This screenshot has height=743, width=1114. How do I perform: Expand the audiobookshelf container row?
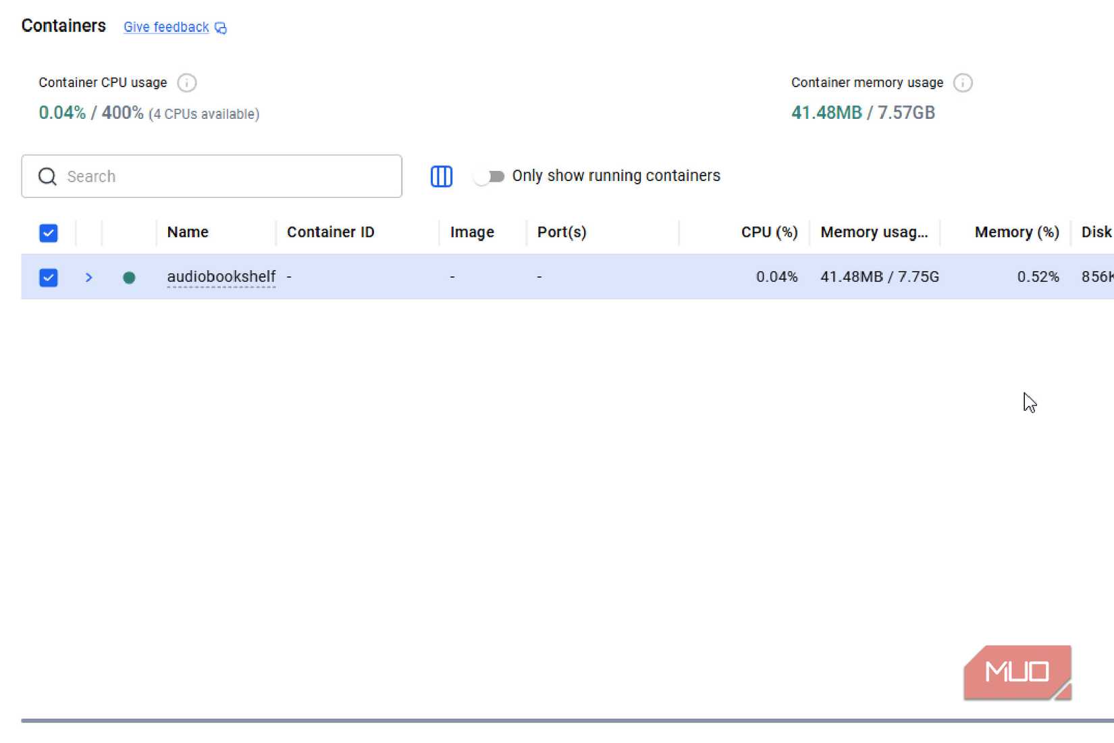pos(89,278)
